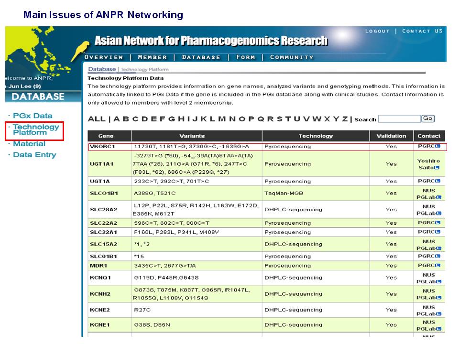Open NUS PGLab icon in KCNH2 row
The width and height of the screenshot is (459, 344).
[439, 298]
